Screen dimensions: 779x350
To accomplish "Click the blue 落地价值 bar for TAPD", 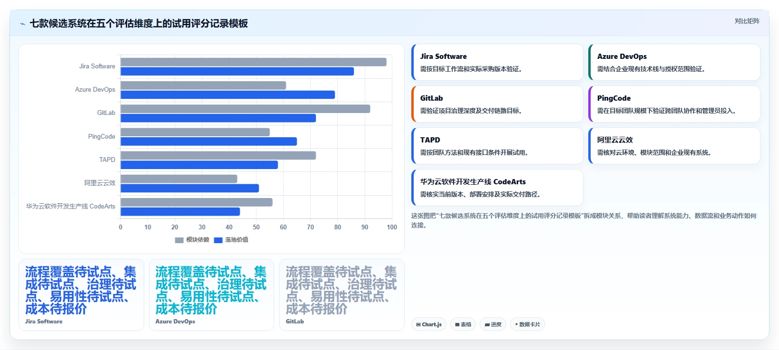I will coord(199,165).
